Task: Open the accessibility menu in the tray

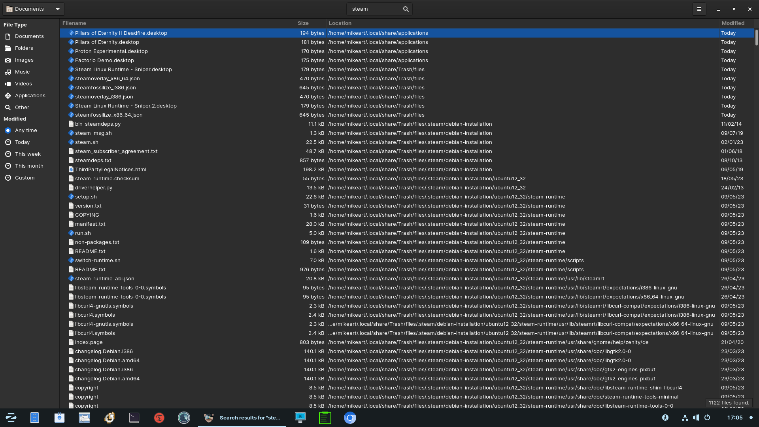Action: pos(665,418)
